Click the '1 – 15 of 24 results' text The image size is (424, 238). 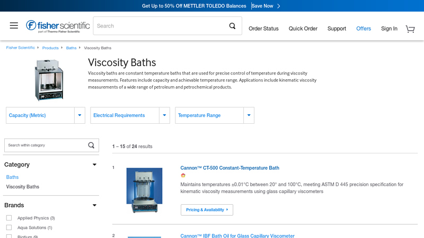click(x=132, y=147)
